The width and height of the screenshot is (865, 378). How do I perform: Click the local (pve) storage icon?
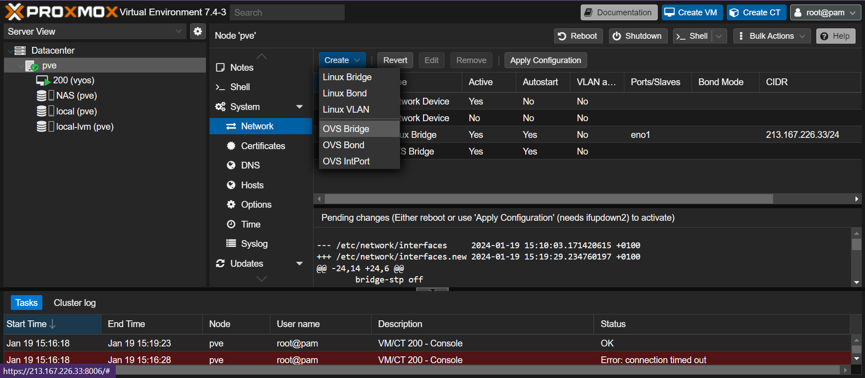coord(41,111)
